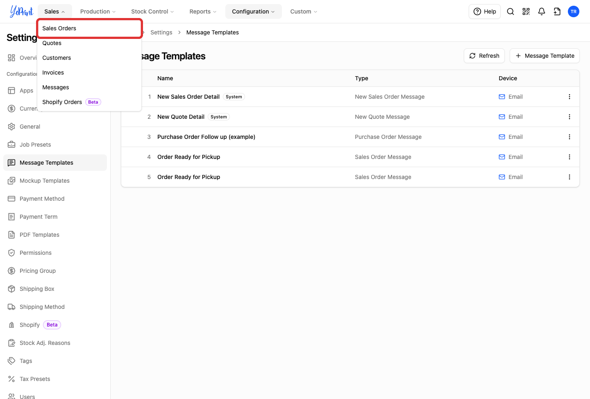Open the row 5 Order Ready for Pickup actions menu

tap(570, 177)
